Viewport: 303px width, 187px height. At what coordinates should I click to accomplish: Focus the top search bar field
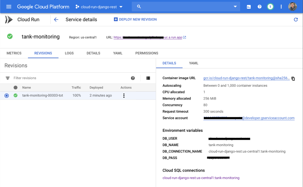click(x=186, y=6)
